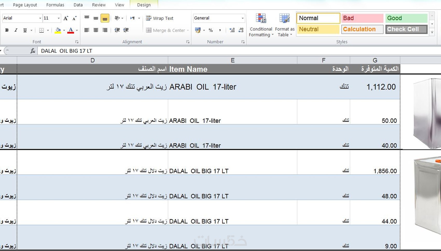The height and width of the screenshot is (251, 441).
Task: Open the text orientation tool
Action: point(117,18)
